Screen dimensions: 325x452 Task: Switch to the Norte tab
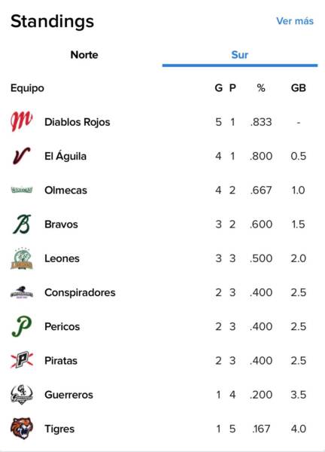pos(84,55)
